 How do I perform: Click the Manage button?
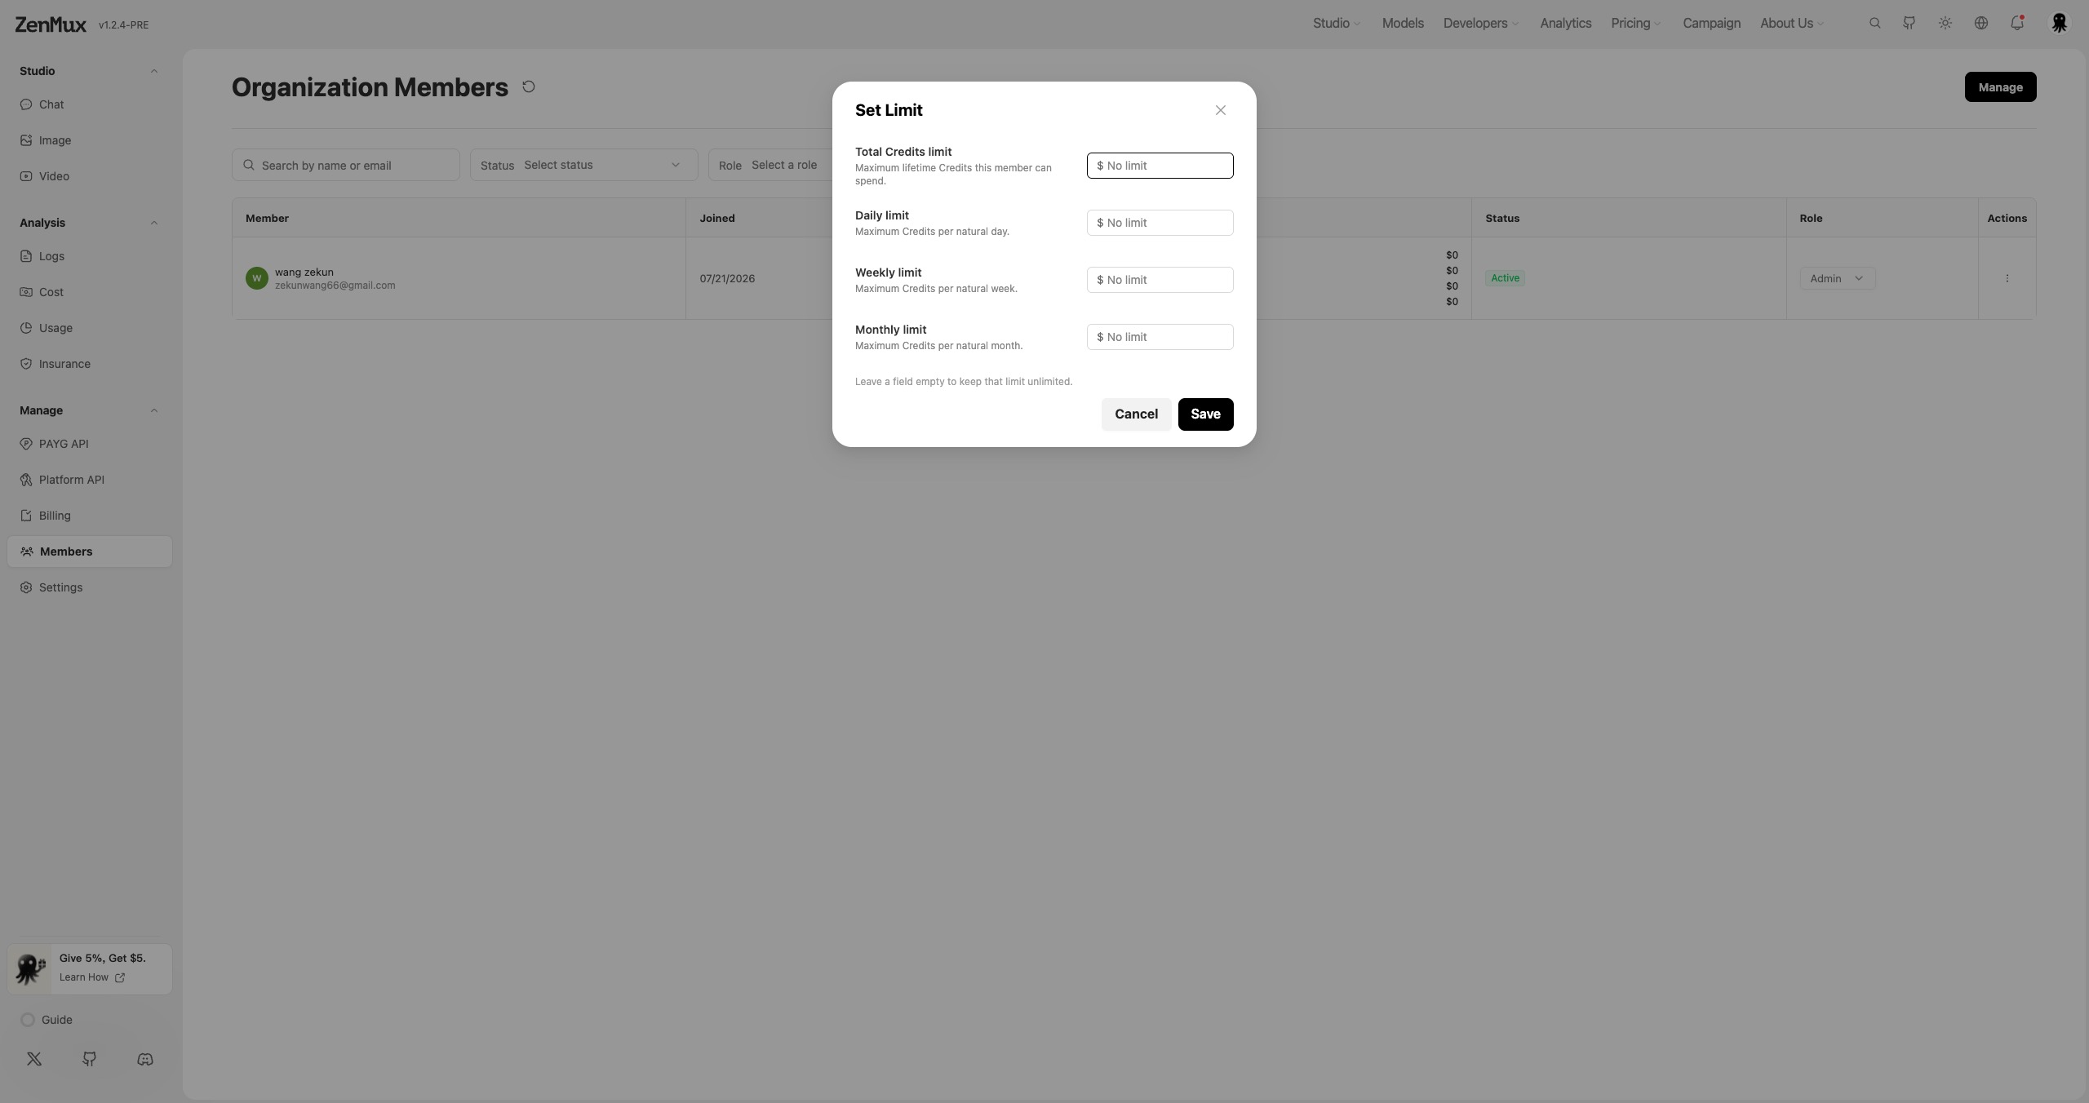2000,86
